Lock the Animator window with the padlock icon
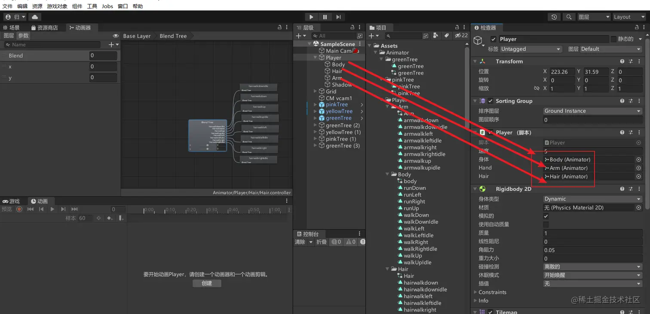Screen dimensions: 650x314 [280, 27]
